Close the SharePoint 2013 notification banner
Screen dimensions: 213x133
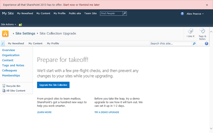207,5
